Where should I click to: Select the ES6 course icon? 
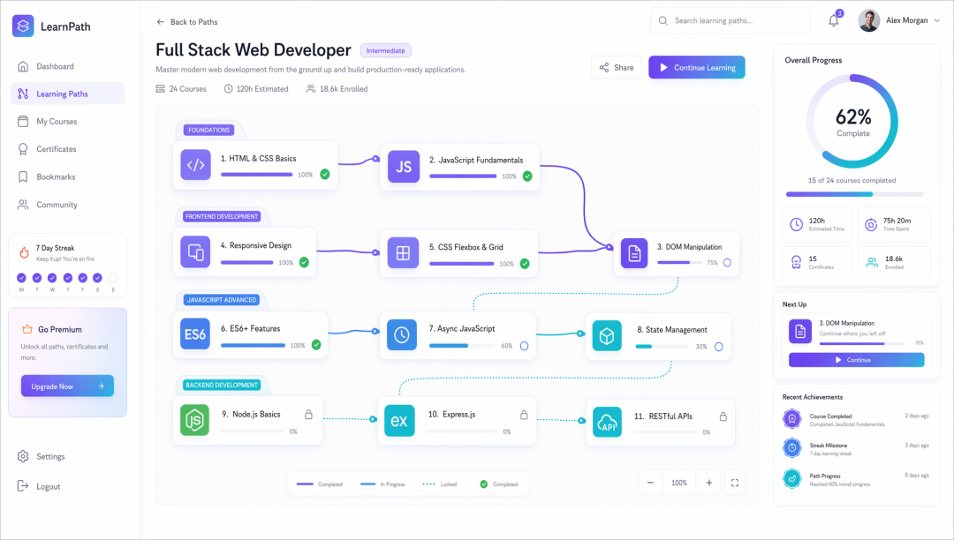195,334
